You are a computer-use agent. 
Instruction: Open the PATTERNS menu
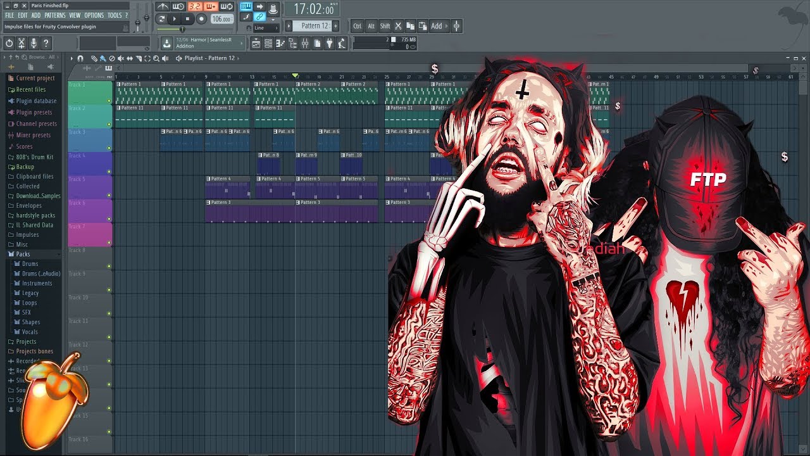[55, 15]
